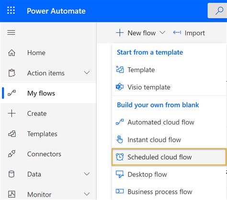The height and width of the screenshot is (200, 227).
Task: Click the Create plus icon
Action: point(11,114)
